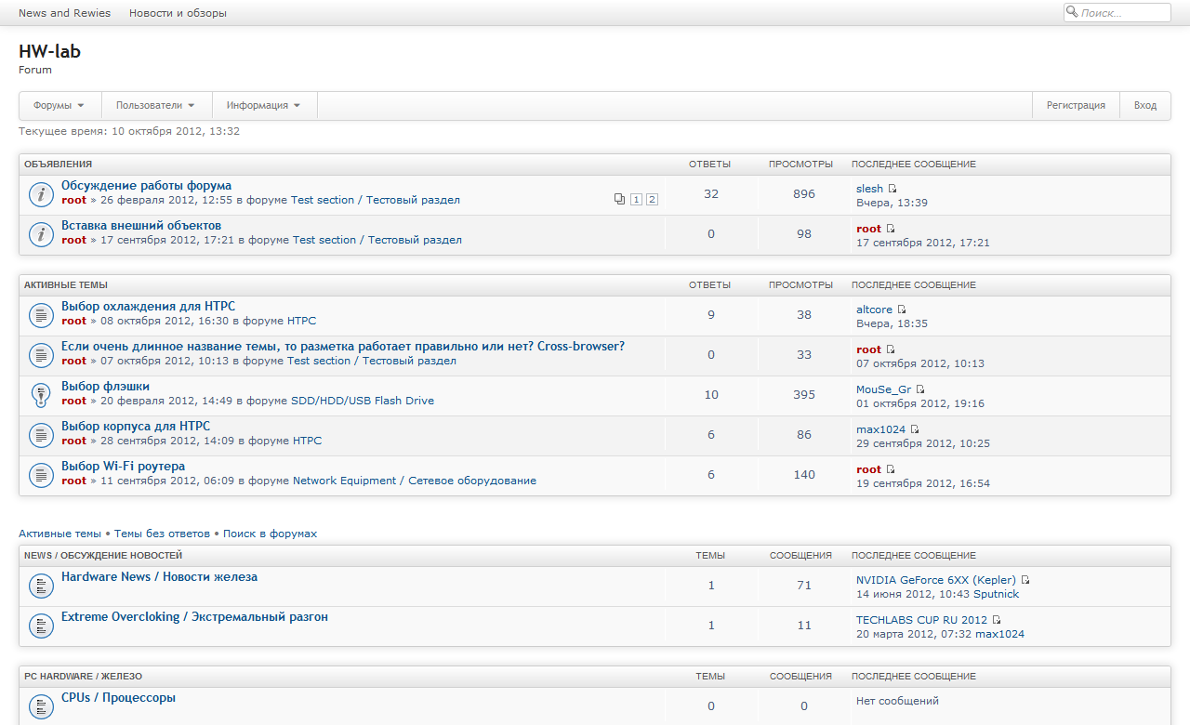The image size is (1190, 725).
Task: Open latest post icon next to MouSe_Gr
Action: pos(920,389)
